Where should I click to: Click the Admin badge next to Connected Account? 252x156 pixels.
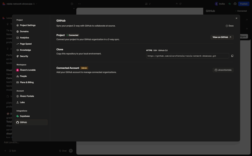pyautogui.click(x=84, y=68)
